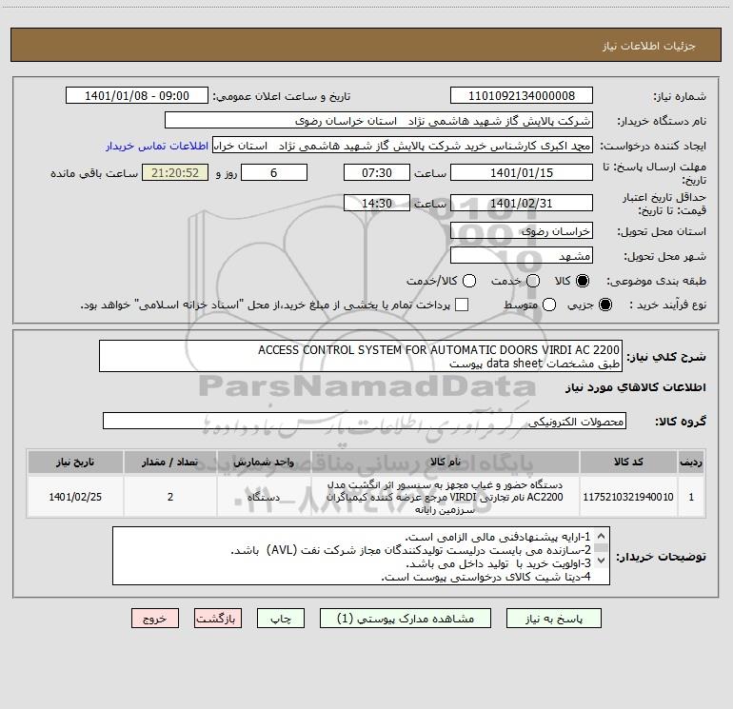
Task: Click the need date cell 1401/02/25
Action: (75, 497)
